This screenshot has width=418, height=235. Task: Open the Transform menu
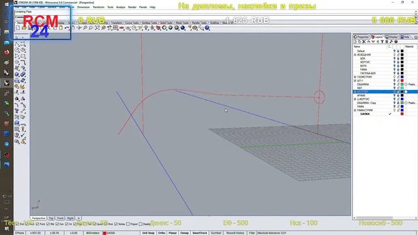[x=99, y=7]
